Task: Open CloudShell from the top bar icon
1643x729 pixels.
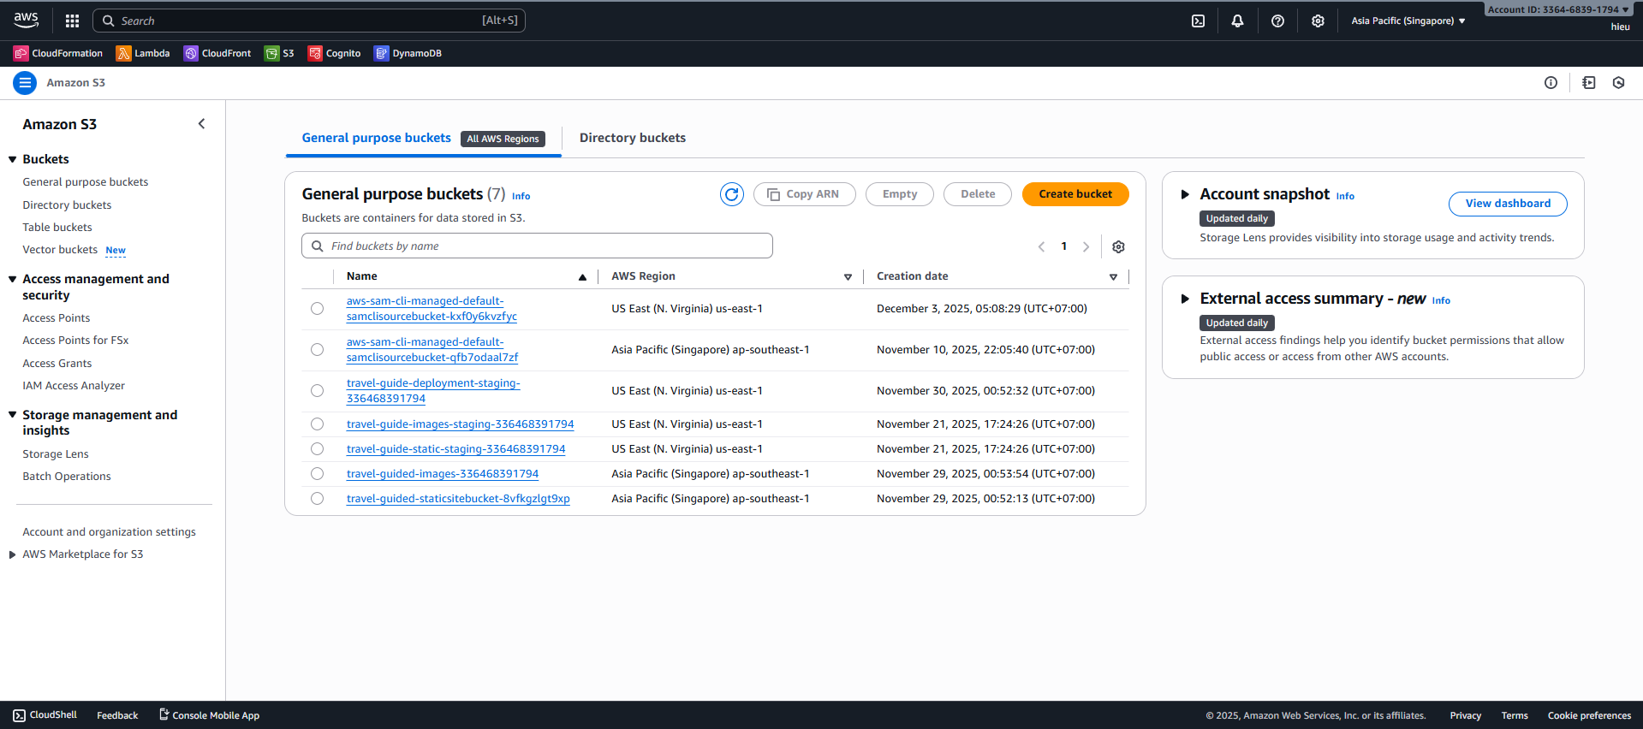Action: click(x=1198, y=21)
